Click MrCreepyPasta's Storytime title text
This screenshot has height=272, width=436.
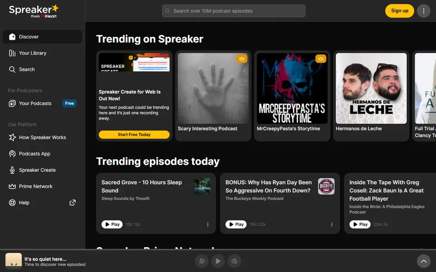click(x=288, y=128)
